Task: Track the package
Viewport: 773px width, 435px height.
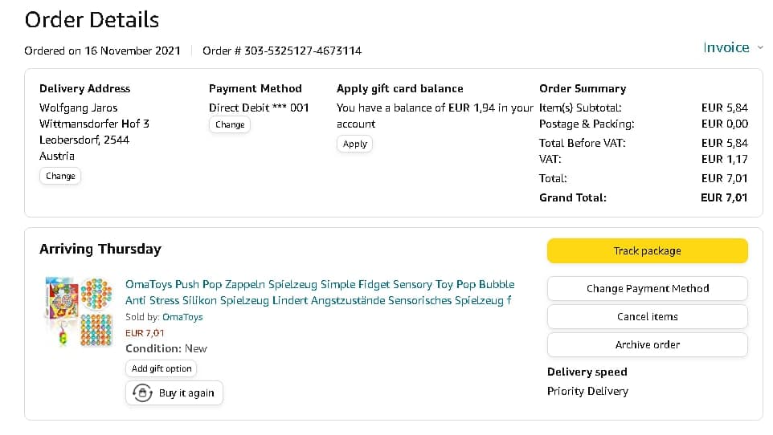Action: pyautogui.click(x=647, y=251)
